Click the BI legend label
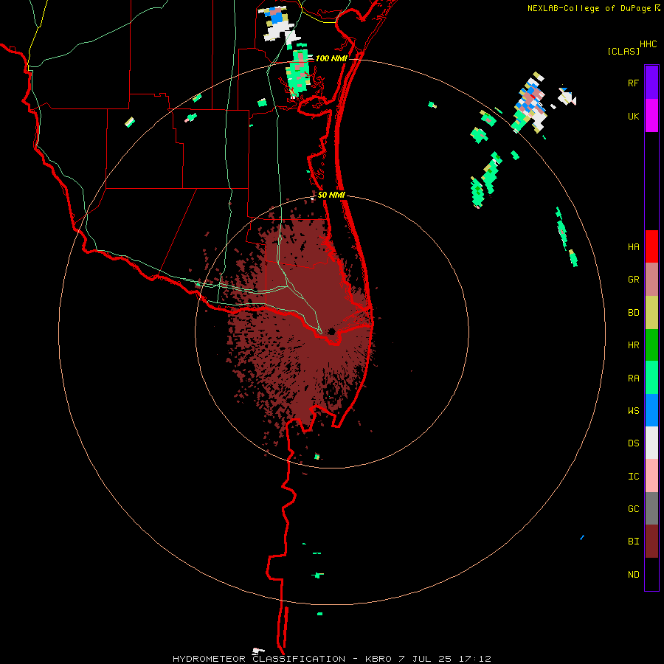Screen dimensions: 664x664 click(633, 542)
